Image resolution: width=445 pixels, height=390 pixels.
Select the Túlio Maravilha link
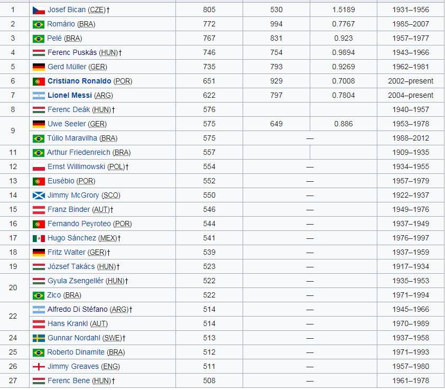point(72,138)
